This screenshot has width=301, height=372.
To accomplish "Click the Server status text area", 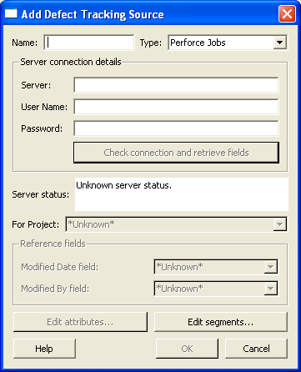I will (182, 194).
